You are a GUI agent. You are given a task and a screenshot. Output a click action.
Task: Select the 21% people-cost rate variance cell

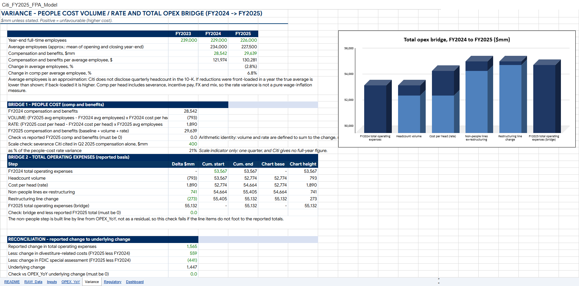point(193,150)
